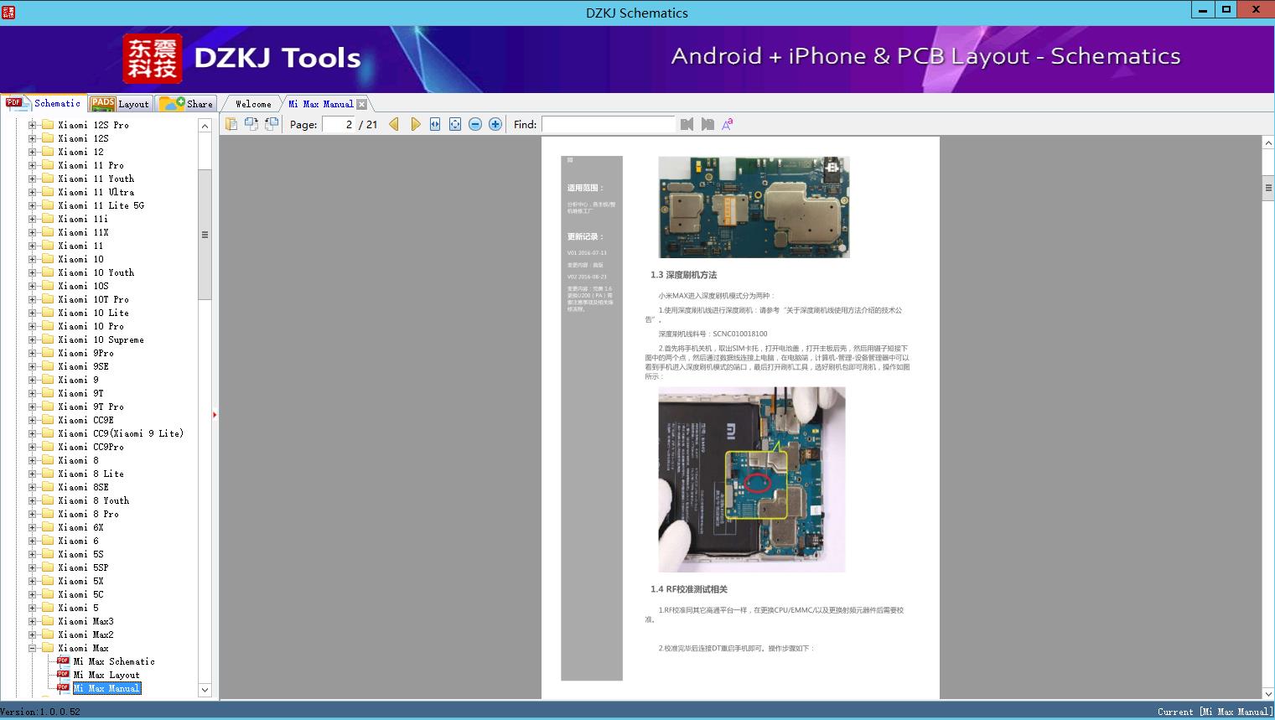Expand the Xiaomi 11 Ultra folder
The height and width of the screenshot is (720, 1275).
(x=32, y=192)
